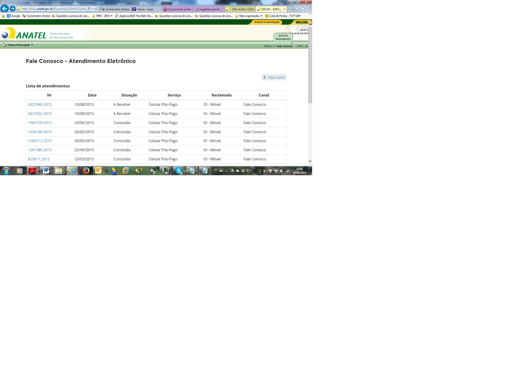This screenshot has height=391, width=522.
Task: Open Google Drive from the taskbar
Action: (113, 170)
